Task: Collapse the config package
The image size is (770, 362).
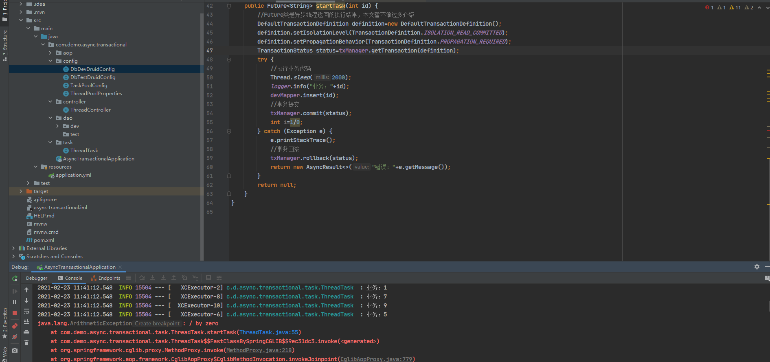Action: (50, 61)
